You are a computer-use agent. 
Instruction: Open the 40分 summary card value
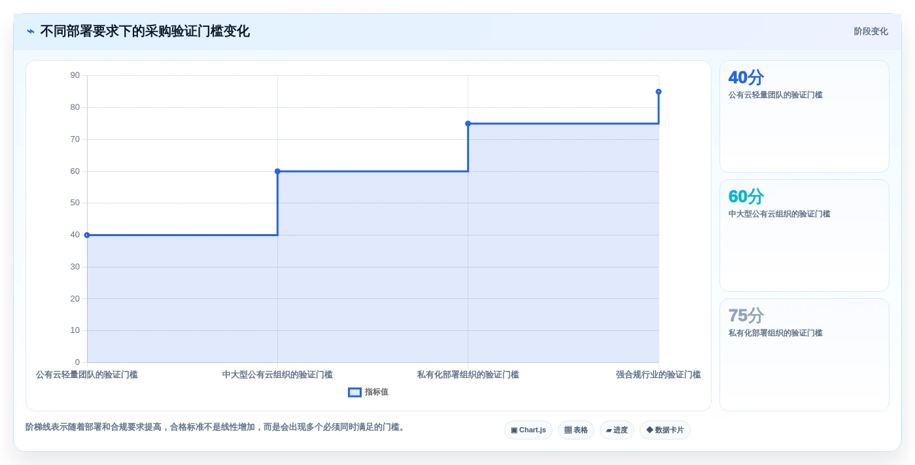pyautogui.click(x=746, y=78)
